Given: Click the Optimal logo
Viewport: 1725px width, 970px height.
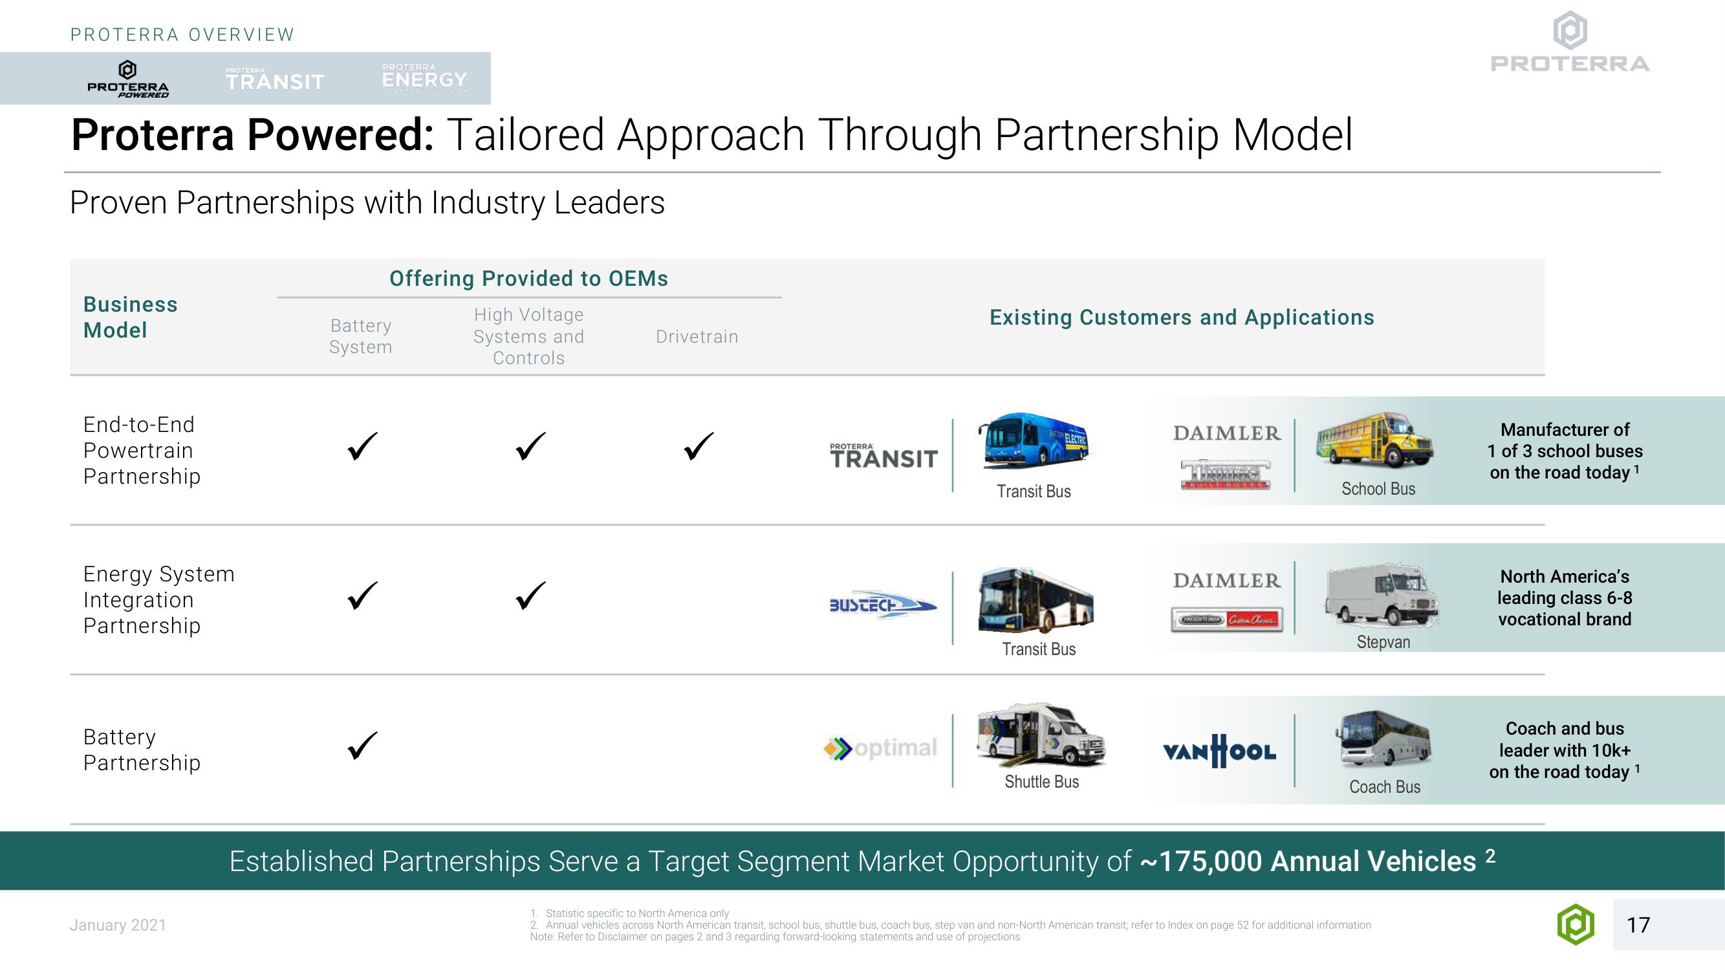Looking at the screenshot, I should coord(880,748).
